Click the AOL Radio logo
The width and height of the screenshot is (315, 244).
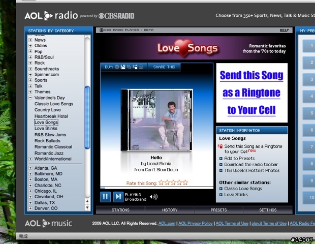51,16
